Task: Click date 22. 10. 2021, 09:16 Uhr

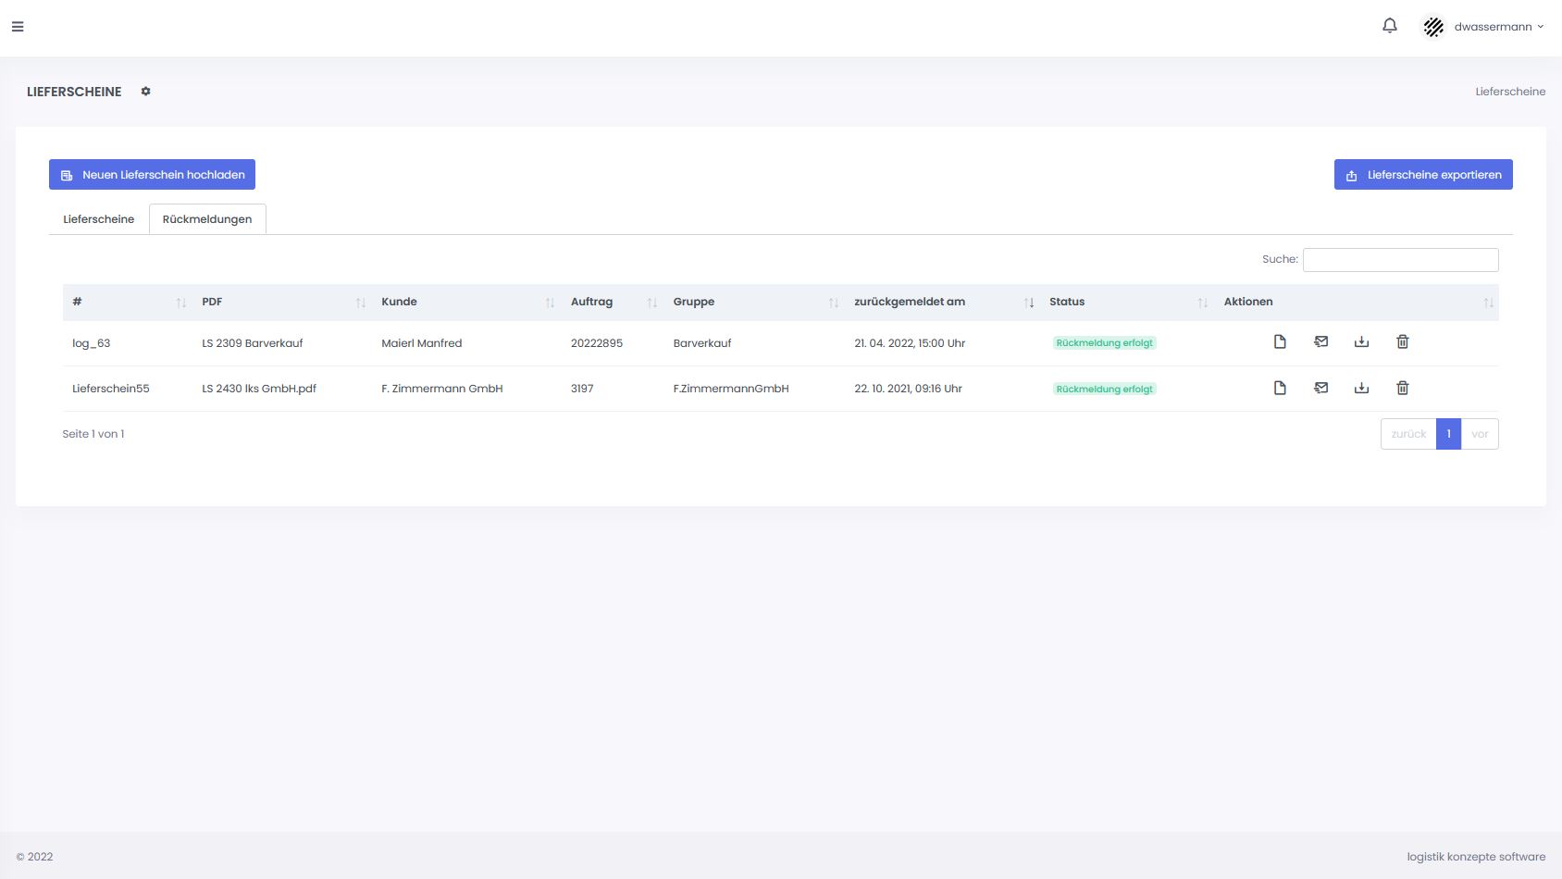Action: point(909,389)
